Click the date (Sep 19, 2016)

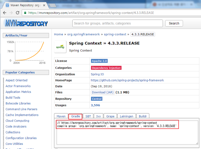(102, 86)
